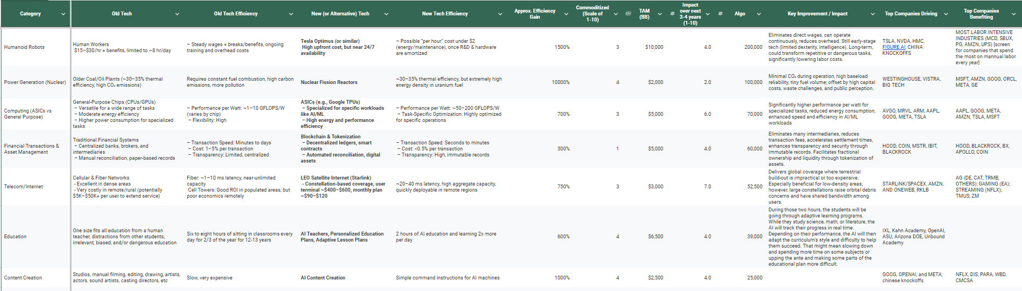1022x291 pixels.
Task: Select the Nuclear Fission Reactors cell
Action: [346, 82]
